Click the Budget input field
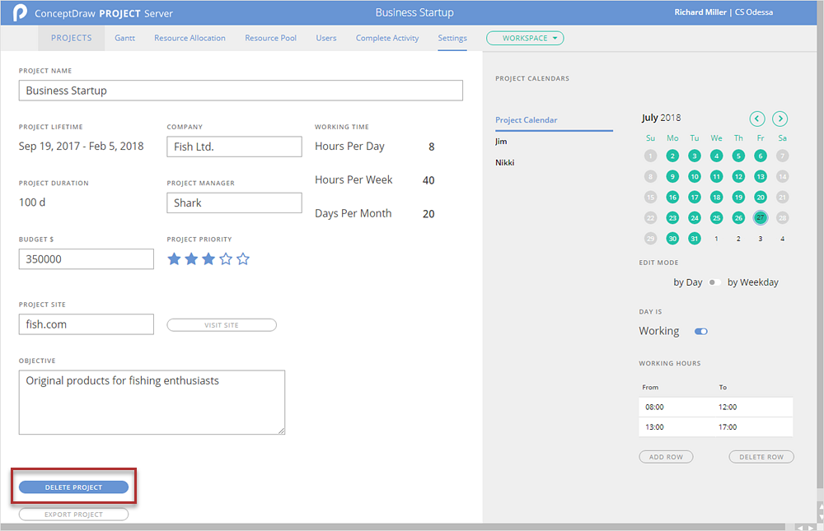824x531 pixels. [87, 259]
